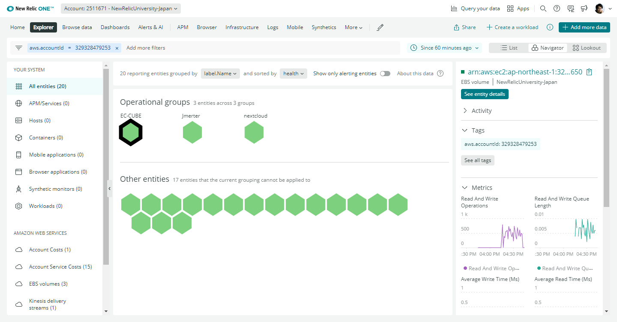The height and width of the screenshot is (322, 617).
Task: Toggle the purple Read And Write Op... legend
Action: coord(491,269)
